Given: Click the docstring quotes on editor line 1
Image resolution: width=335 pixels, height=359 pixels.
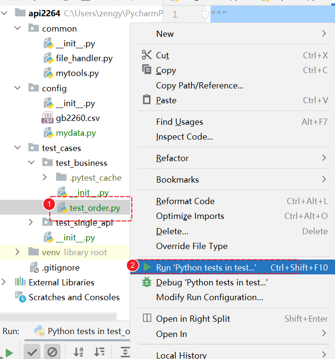Looking at the screenshot, I should click(x=219, y=12).
